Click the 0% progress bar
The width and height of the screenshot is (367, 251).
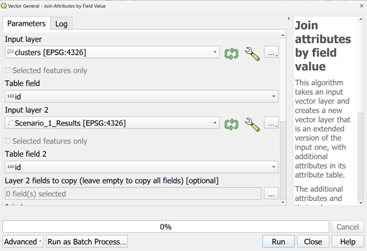[166, 227]
